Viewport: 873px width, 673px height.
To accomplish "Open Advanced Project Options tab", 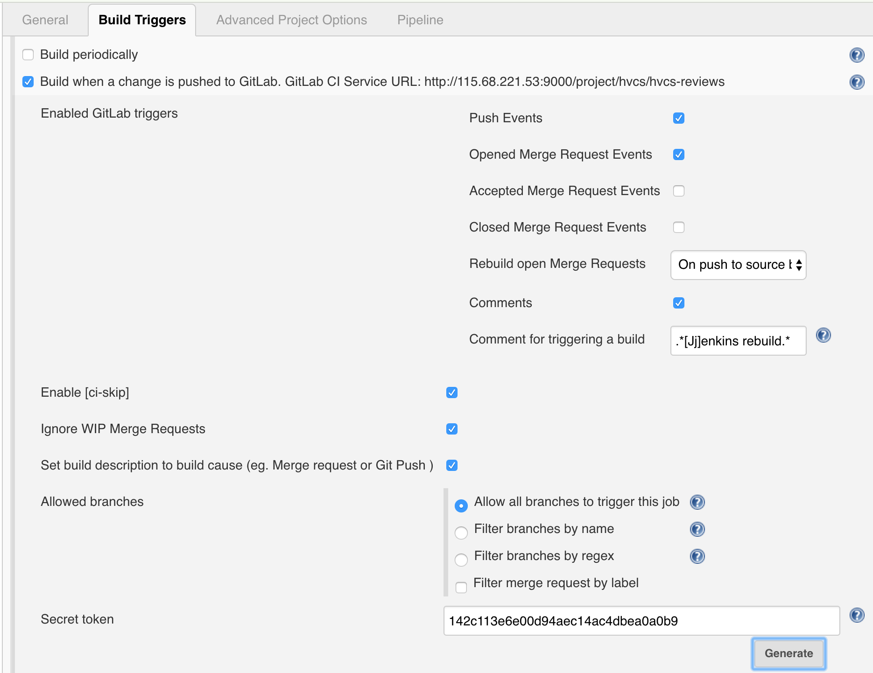I will coord(291,20).
